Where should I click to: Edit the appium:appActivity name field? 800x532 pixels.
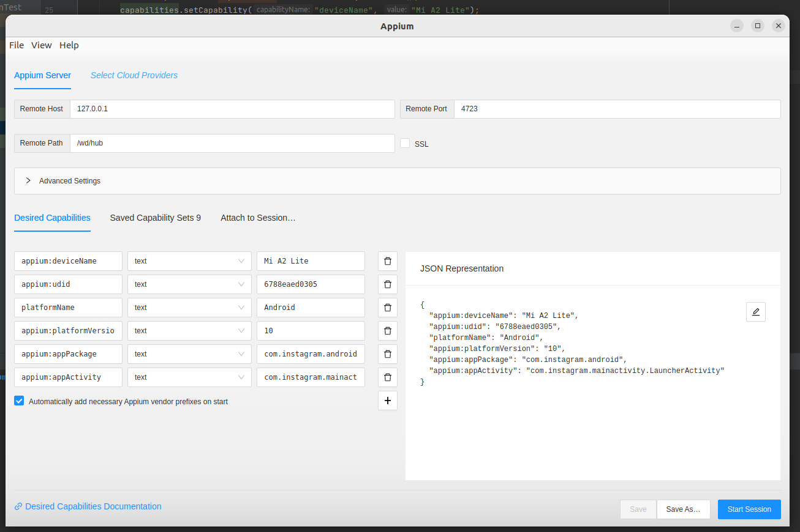(68, 377)
